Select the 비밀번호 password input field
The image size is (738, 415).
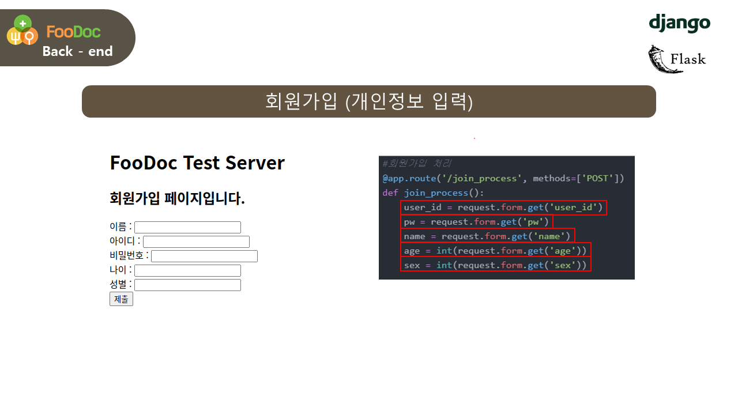(x=204, y=256)
